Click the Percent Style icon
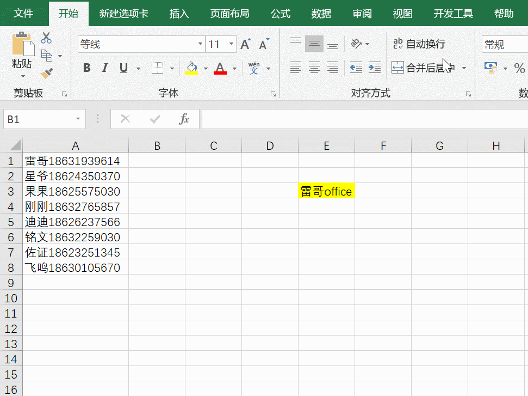The image size is (528, 396). coord(519,68)
